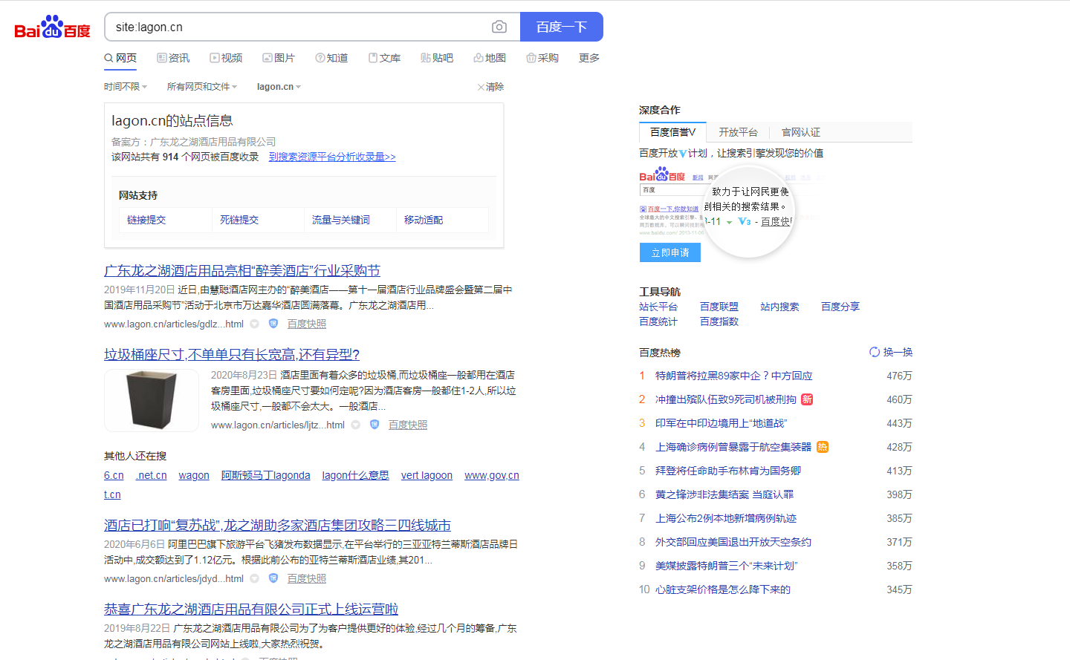Open hot topic 特朗普将拉黑89家中企

coord(733,376)
